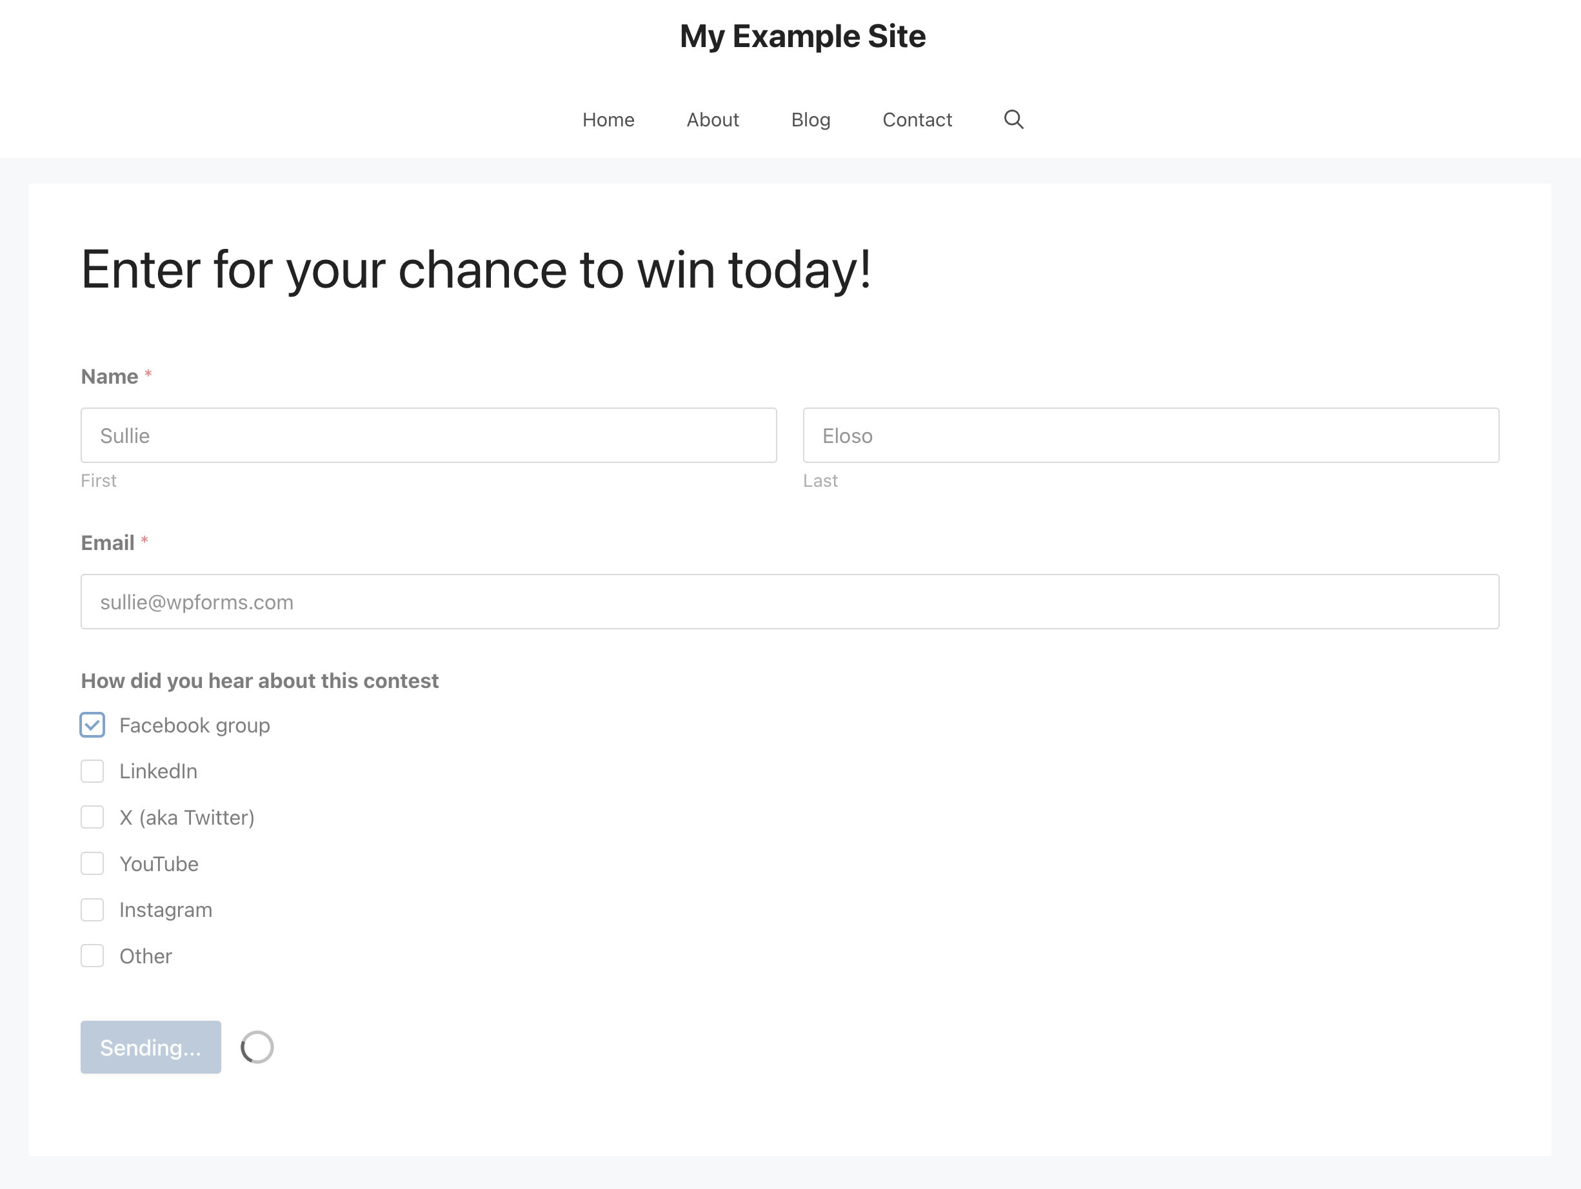Check the Other checkbox
The image size is (1581, 1189).
[92, 956]
